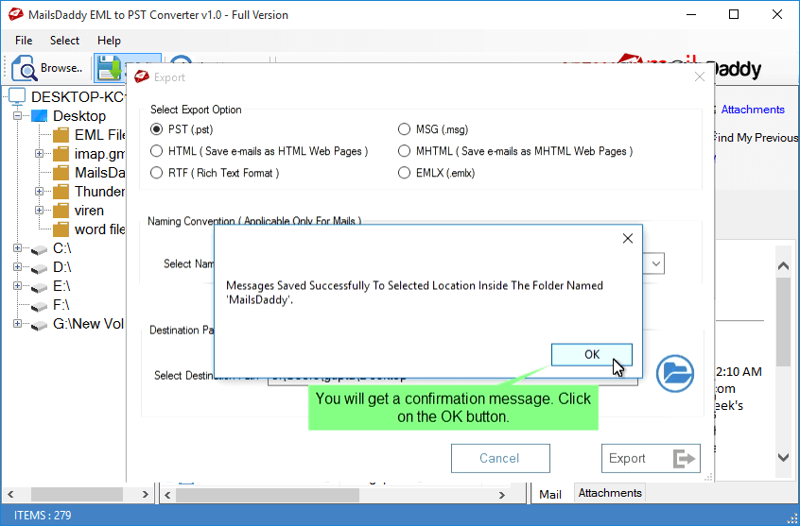Click the Thunder folder icon
The image size is (800, 526).
tap(61, 192)
